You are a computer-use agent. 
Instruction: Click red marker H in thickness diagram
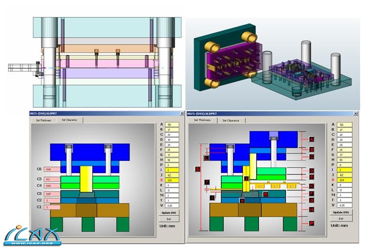[312, 209]
